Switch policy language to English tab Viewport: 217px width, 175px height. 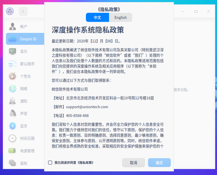(121, 17)
